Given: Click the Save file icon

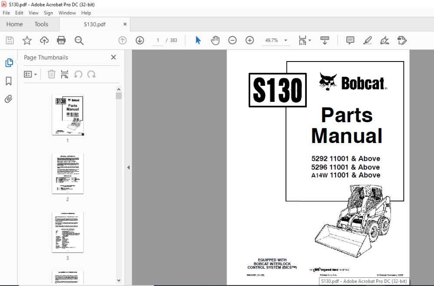Looking at the screenshot, I should [10, 40].
